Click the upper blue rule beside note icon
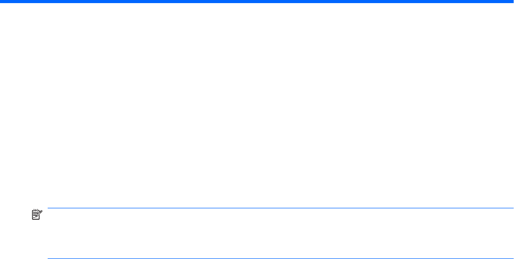The width and height of the screenshot is (514, 259). (281, 208)
